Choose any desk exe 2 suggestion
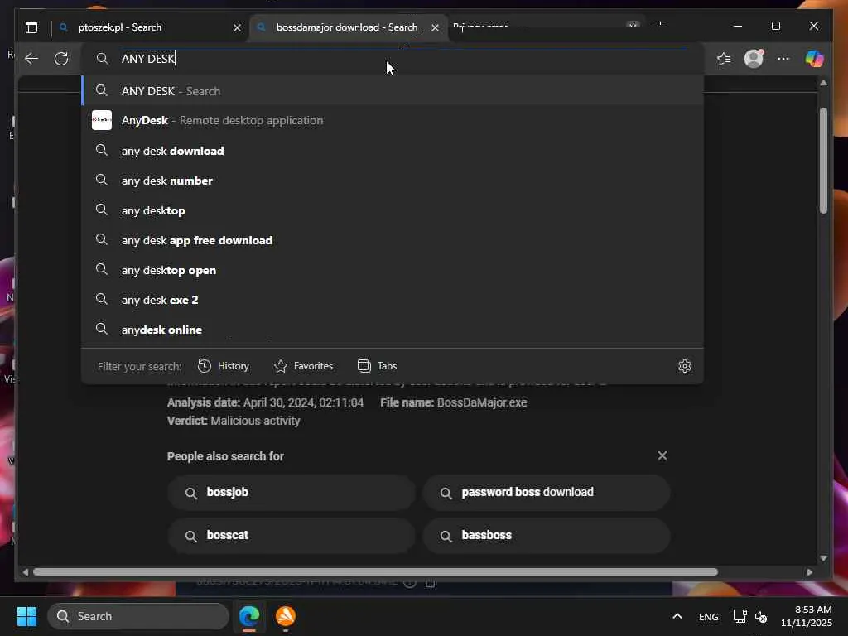This screenshot has width=848, height=636. pos(393,300)
